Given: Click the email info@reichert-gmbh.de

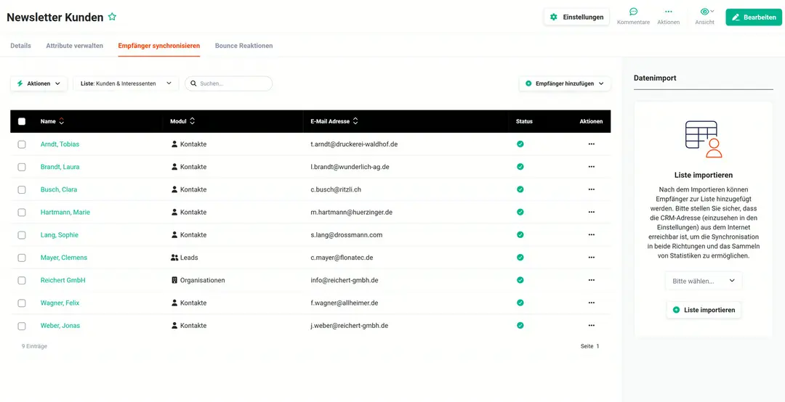Looking at the screenshot, I should coord(344,281).
